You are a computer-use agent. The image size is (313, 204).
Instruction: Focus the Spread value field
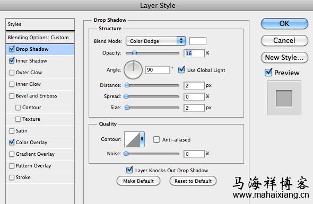point(194,97)
